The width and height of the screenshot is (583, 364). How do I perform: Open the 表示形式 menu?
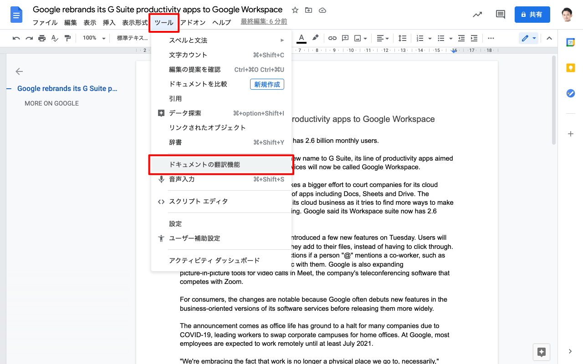(135, 22)
